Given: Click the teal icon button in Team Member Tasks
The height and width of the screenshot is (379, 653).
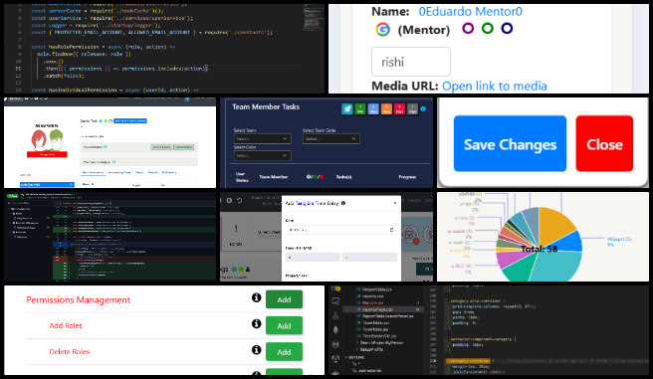Looking at the screenshot, I should point(346,109).
